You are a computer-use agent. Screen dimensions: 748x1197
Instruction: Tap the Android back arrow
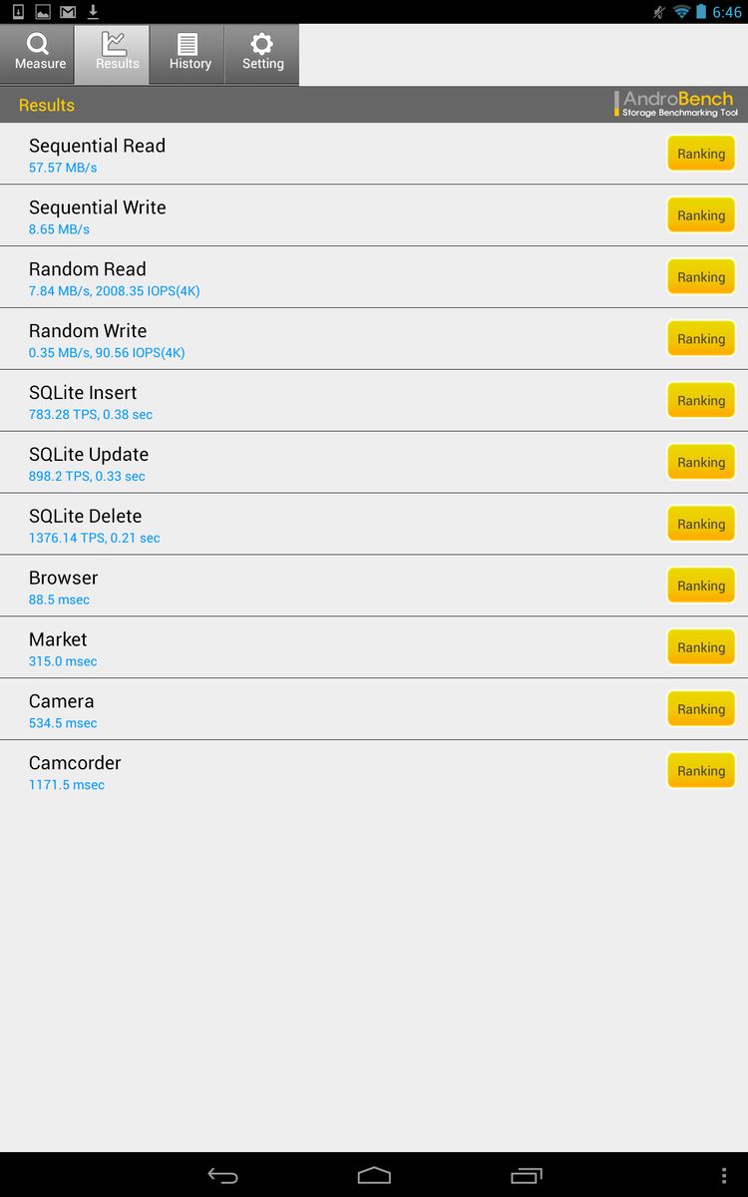(x=222, y=1176)
